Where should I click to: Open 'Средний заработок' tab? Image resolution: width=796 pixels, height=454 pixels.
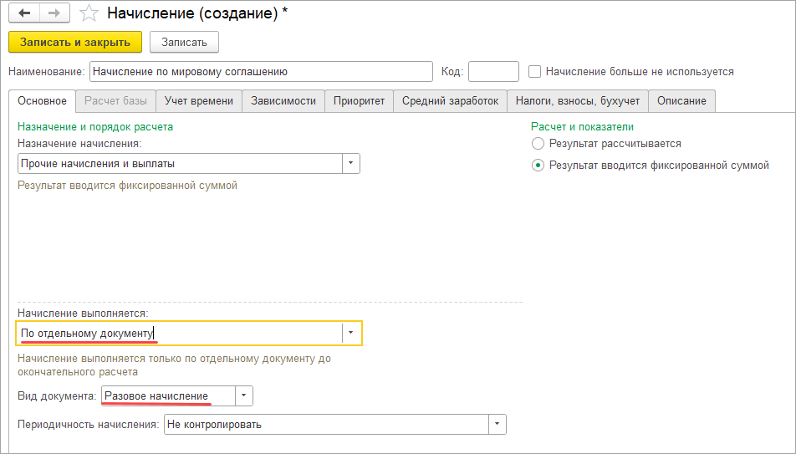(x=450, y=101)
